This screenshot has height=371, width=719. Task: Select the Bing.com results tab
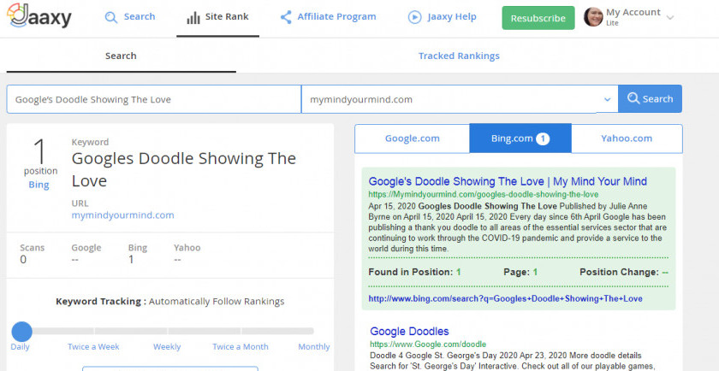point(520,138)
